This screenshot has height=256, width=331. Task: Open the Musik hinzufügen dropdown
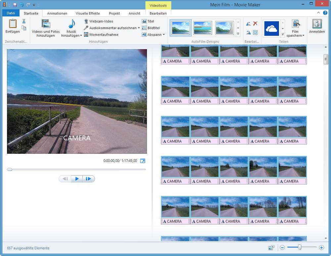(81, 36)
